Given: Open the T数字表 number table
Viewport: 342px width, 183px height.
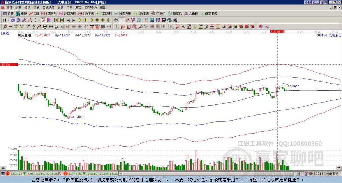Looking at the screenshot, I should tap(142, 13).
